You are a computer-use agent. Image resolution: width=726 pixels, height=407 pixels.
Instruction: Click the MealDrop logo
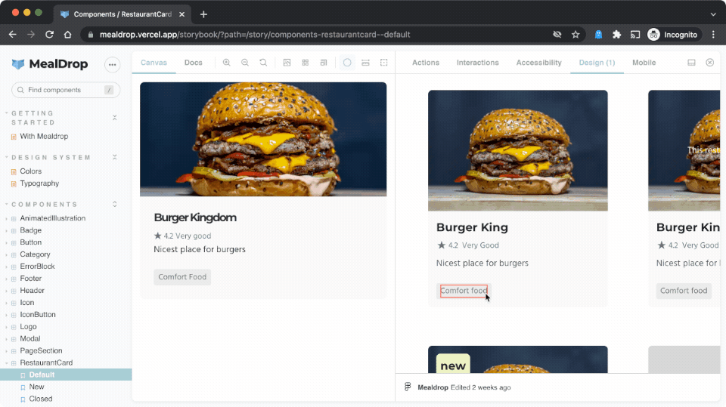click(50, 64)
